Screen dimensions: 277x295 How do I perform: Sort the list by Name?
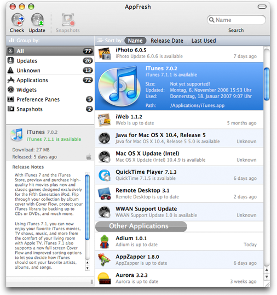coord(135,41)
